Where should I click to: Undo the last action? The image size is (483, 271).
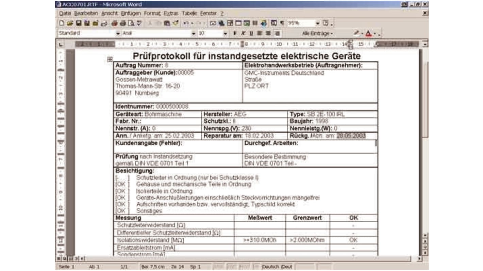click(186, 23)
